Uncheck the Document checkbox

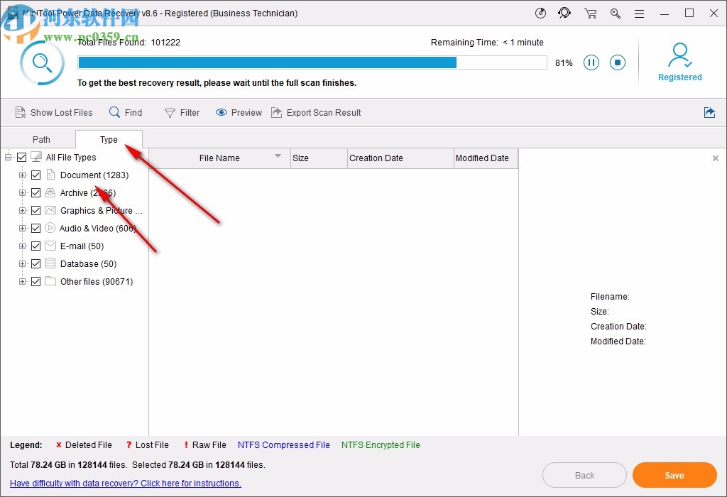(x=35, y=175)
